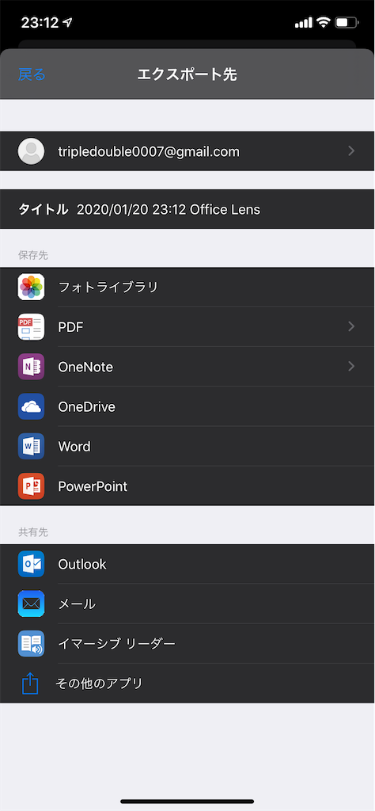Tap the OneDrive cloud icon
This screenshot has height=811, width=375.
(31, 406)
